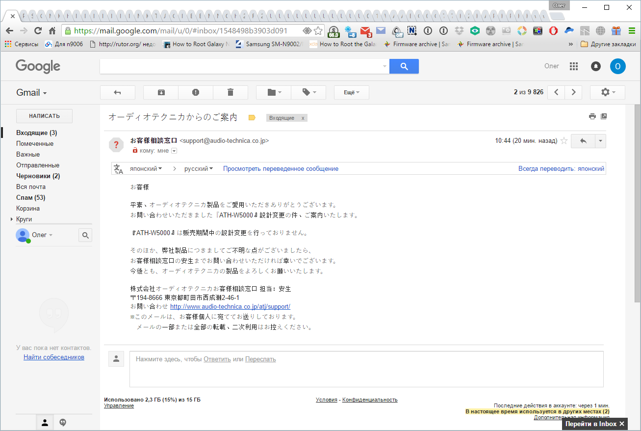Open the Google apps grid icon
The width and height of the screenshot is (641, 431).
574,66
